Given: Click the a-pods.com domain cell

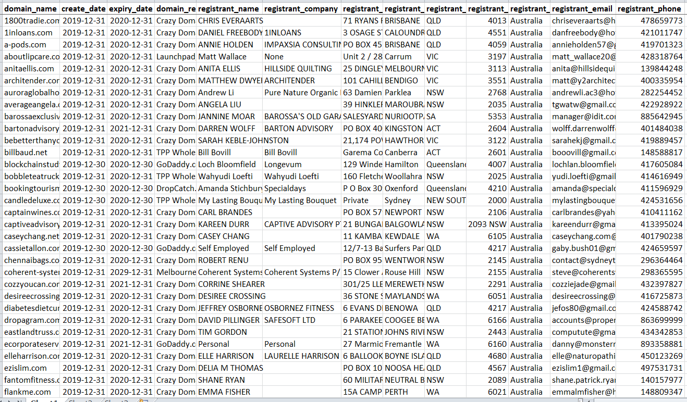Looking at the screenshot, I should coord(31,45).
